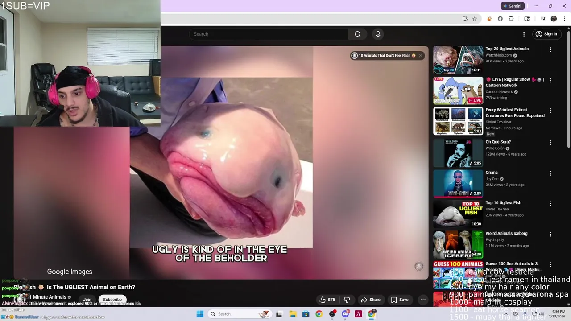The image size is (571, 321).
Task: Open Top 10 Ugliest Fish thumbnail
Action: click(x=458, y=214)
